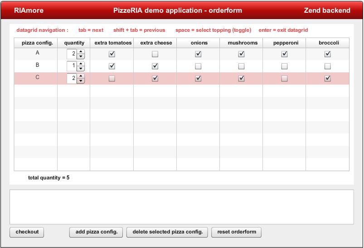Select the extra tomatoes column header

112,43
